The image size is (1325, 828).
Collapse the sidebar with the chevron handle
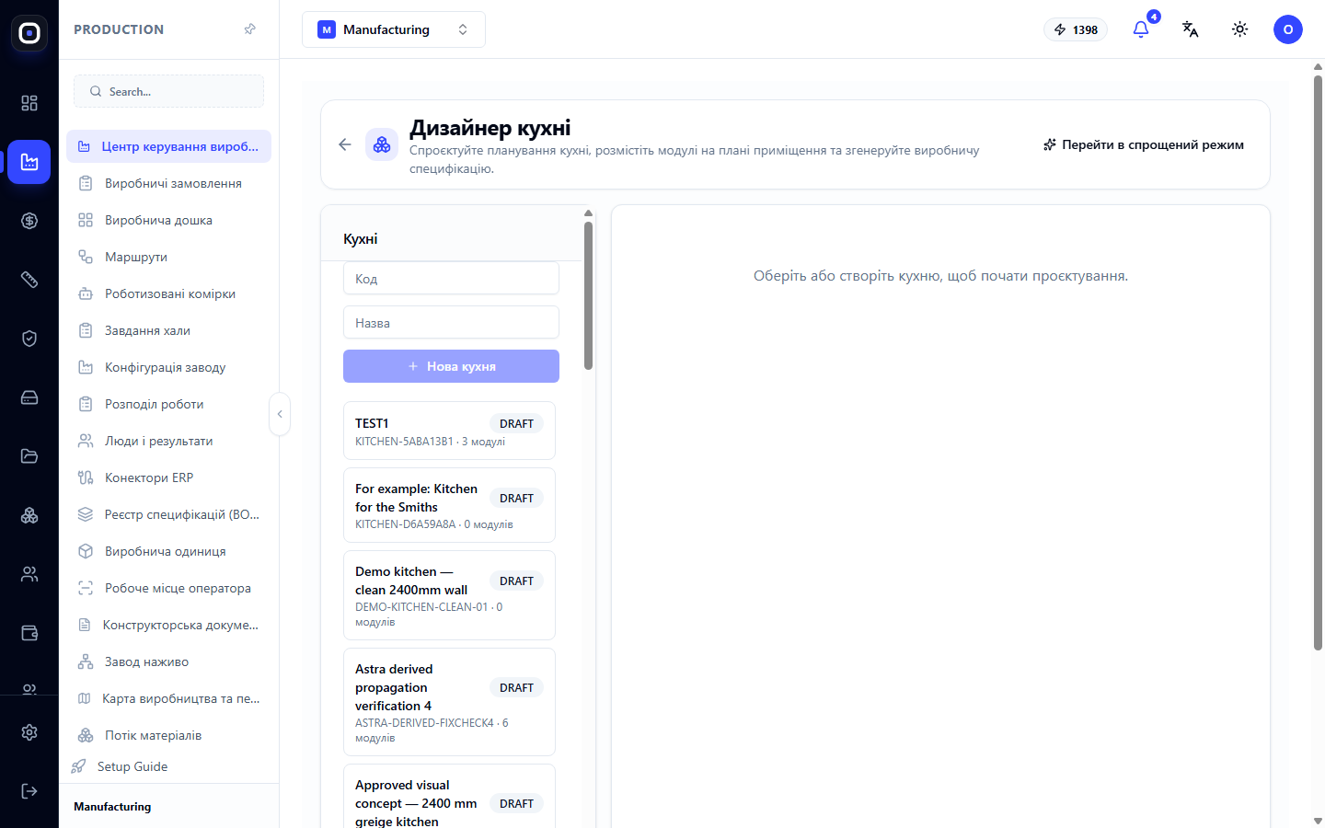(280, 414)
